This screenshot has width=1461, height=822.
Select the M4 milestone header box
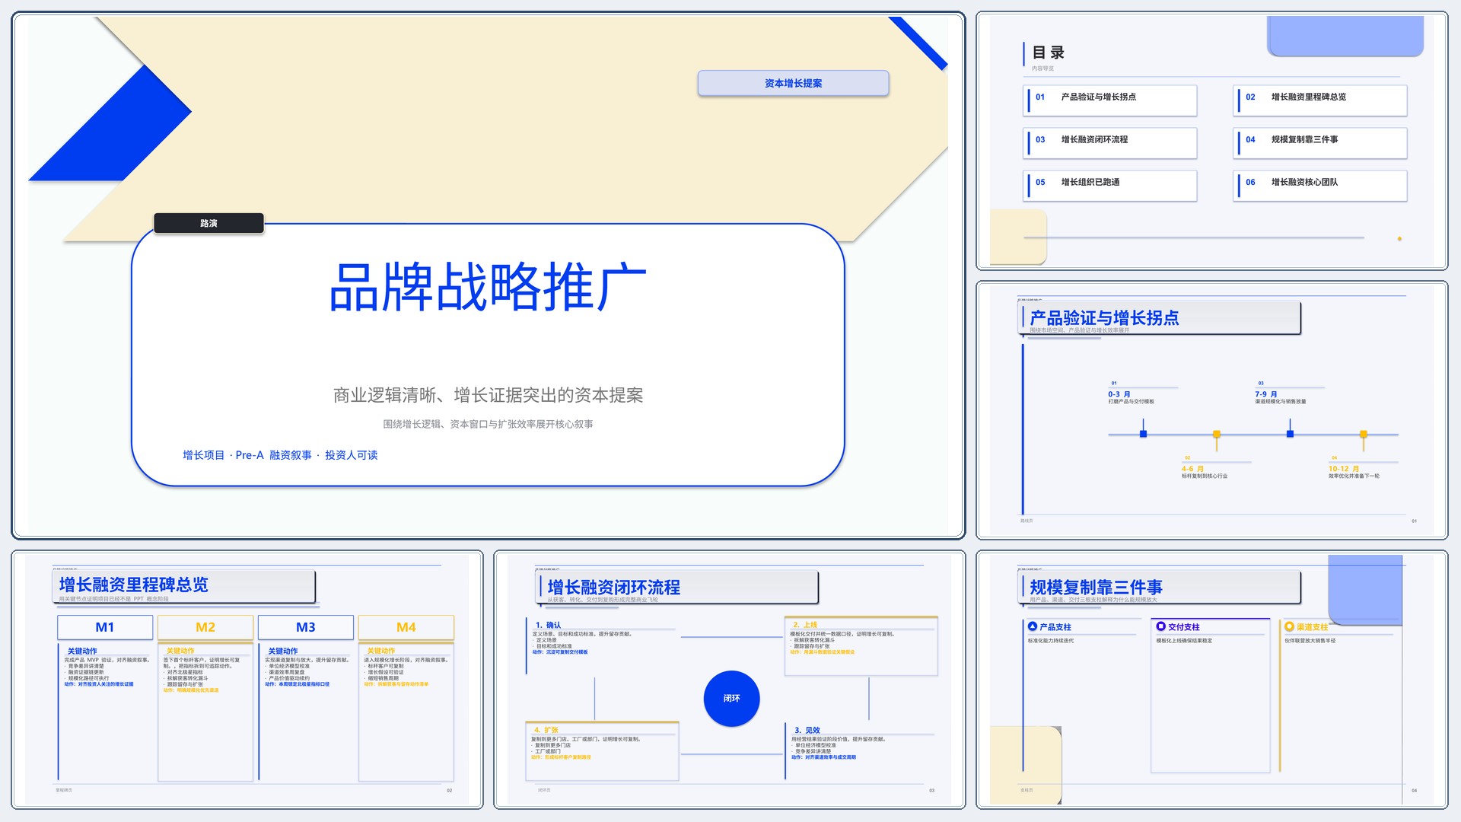click(406, 627)
